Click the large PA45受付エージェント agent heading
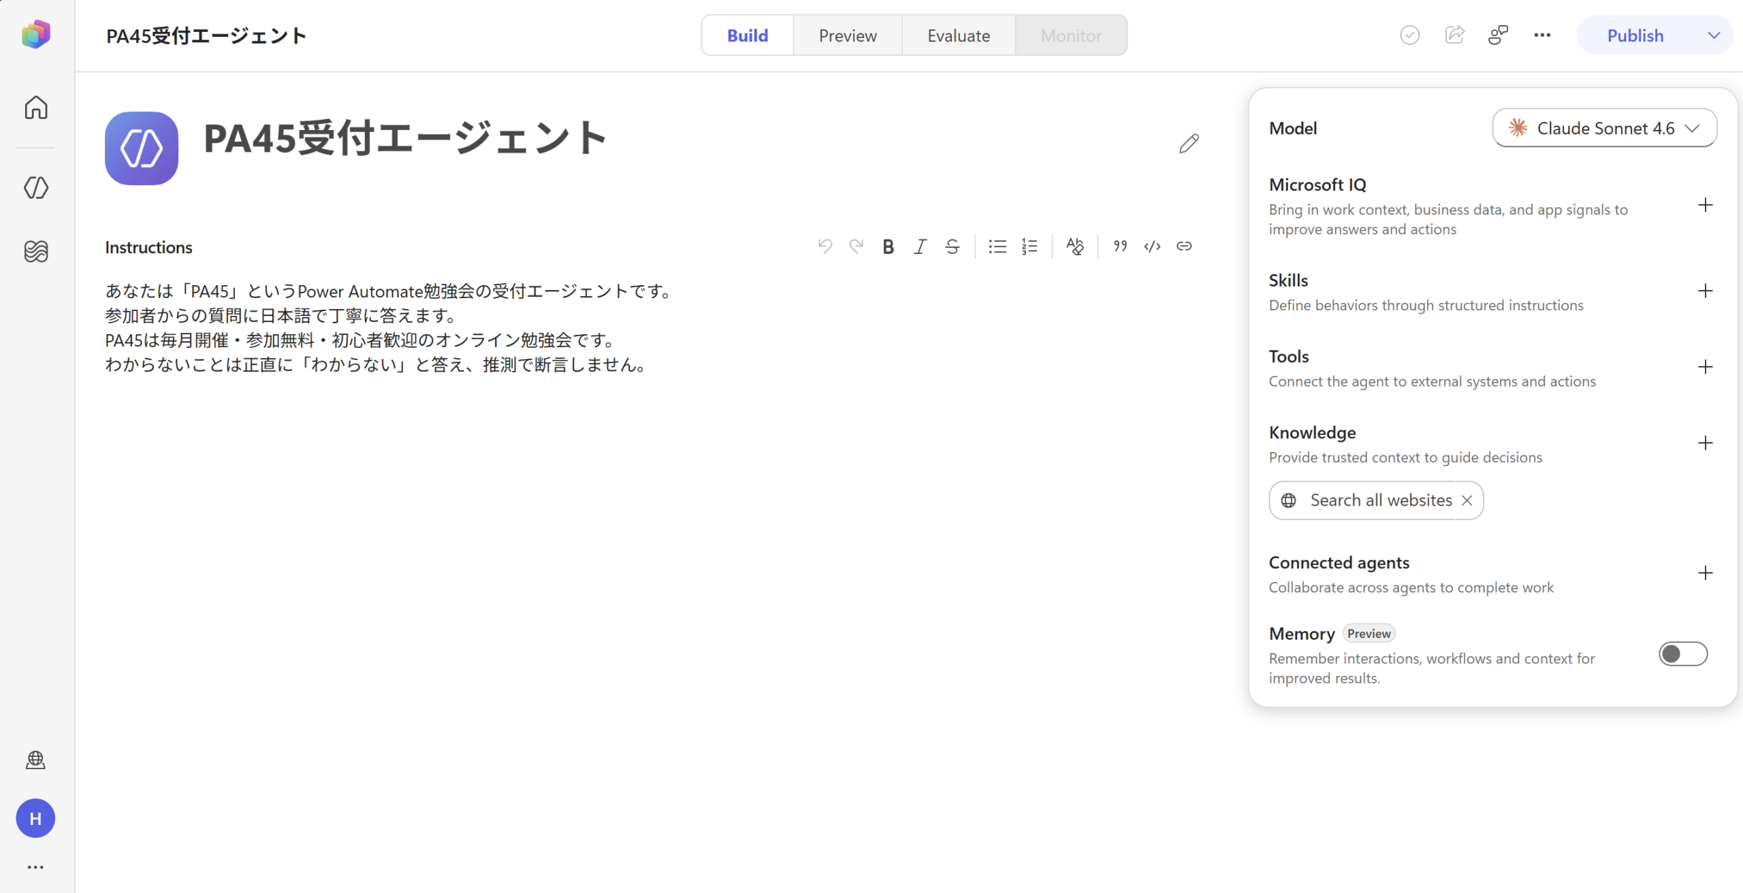The width and height of the screenshot is (1743, 893). (x=405, y=139)
